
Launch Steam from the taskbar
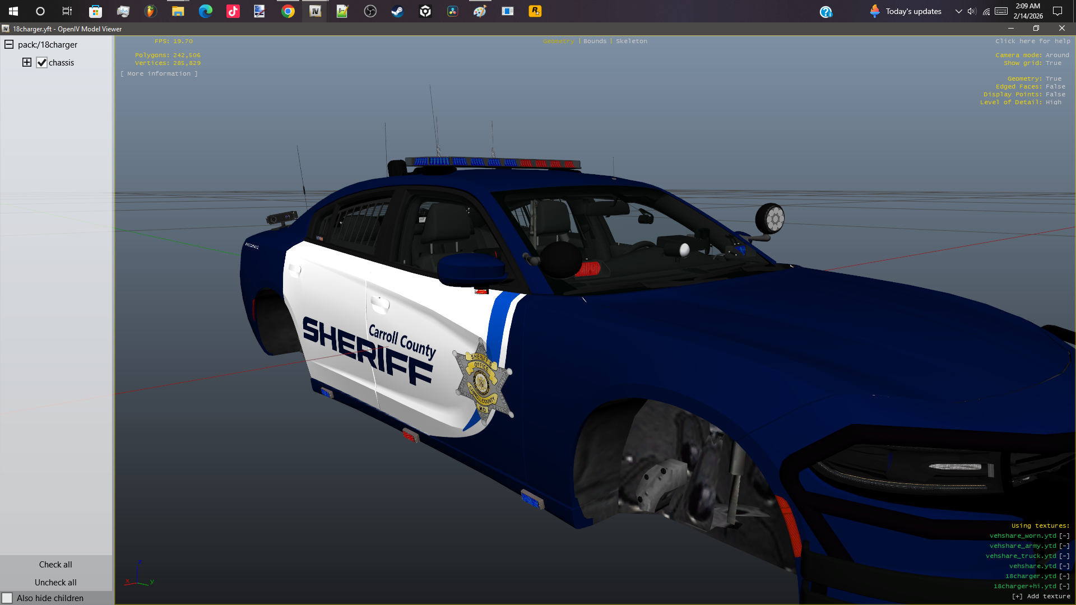[x=398, y=11]
